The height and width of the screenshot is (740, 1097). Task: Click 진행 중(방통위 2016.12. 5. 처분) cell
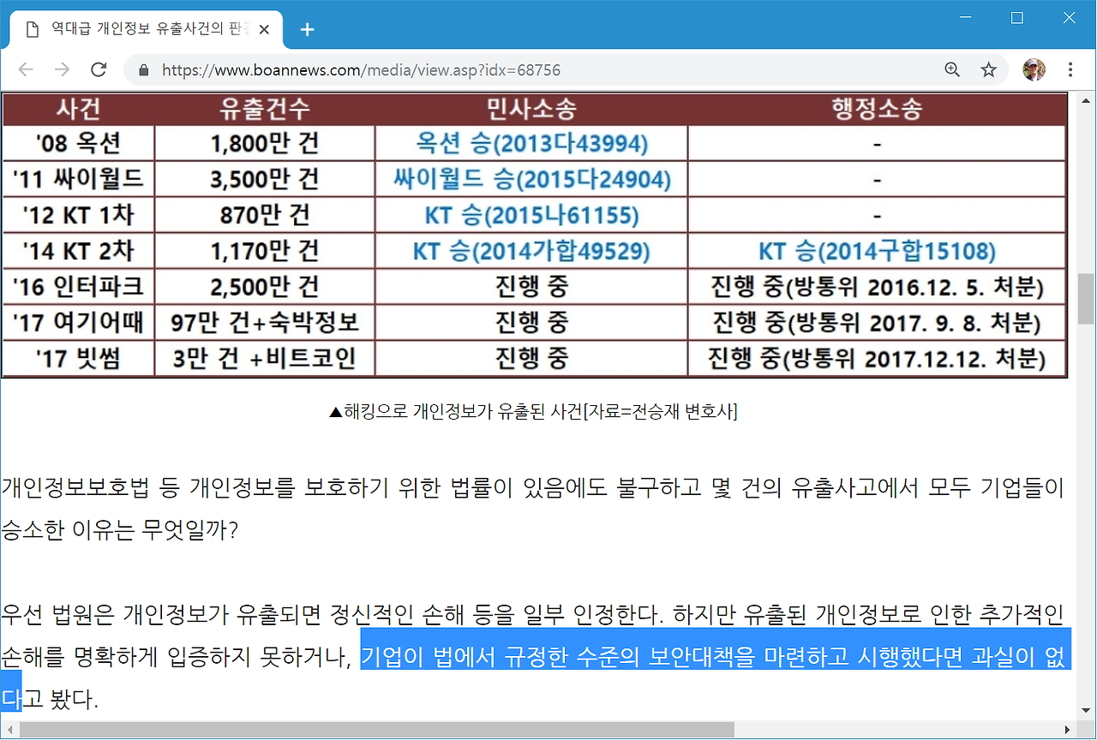(x=877, y=286)
